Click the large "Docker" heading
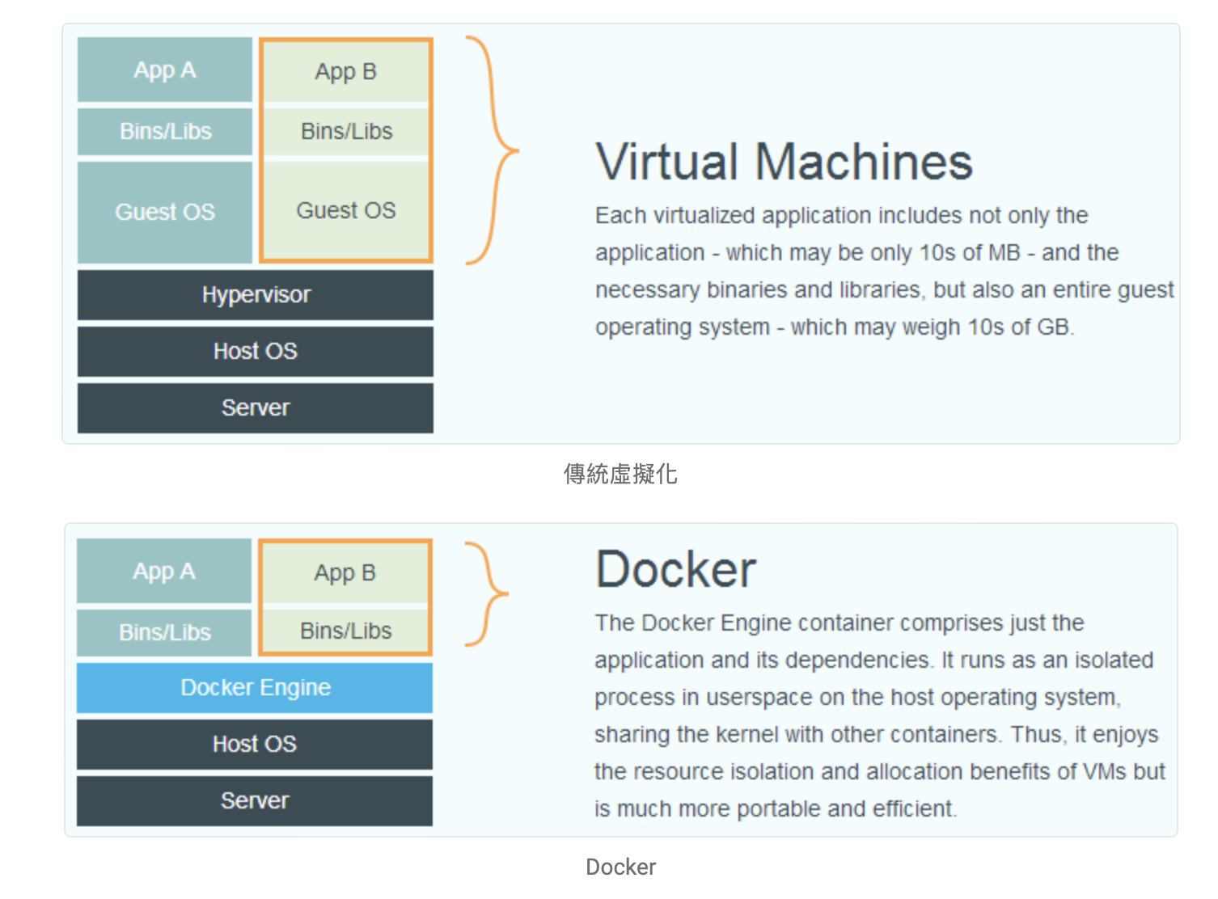 tap(675, 569)
